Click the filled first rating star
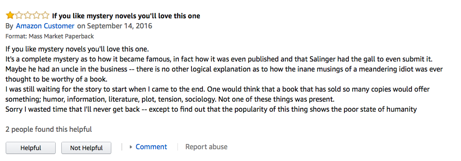The height and width of the screenshot is (161, 461). 10,15
